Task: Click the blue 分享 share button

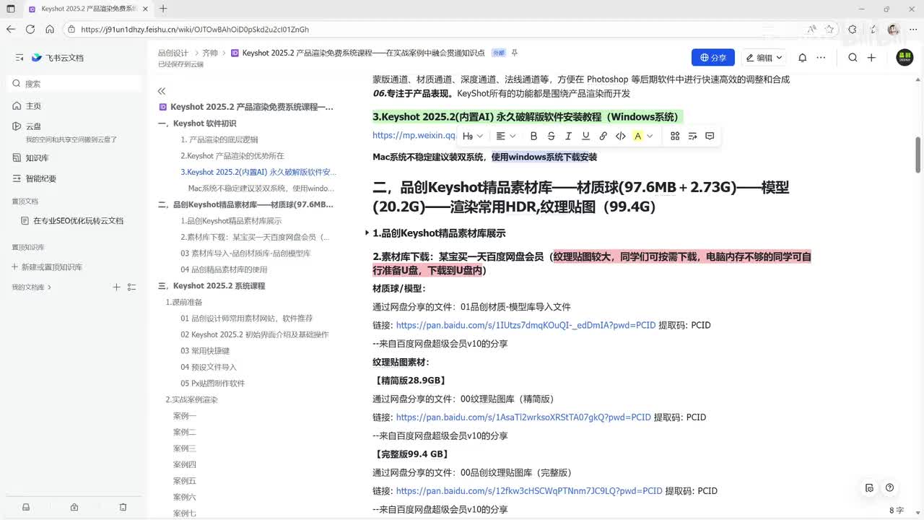Action: [713, 58]
